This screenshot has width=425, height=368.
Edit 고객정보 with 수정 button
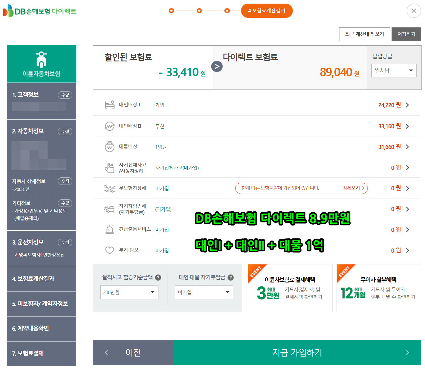[65, 95]
